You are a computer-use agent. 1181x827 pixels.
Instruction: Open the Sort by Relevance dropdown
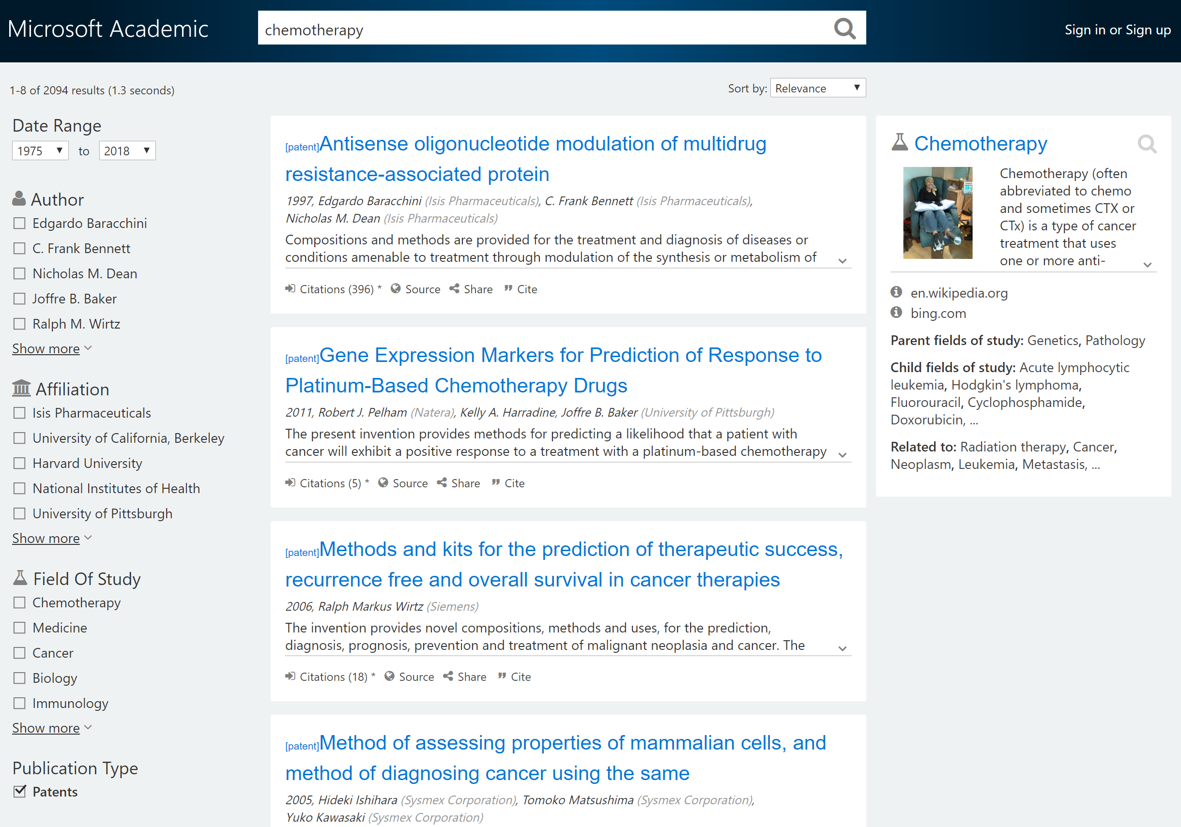pyautogui.click(x=817, y=89)
